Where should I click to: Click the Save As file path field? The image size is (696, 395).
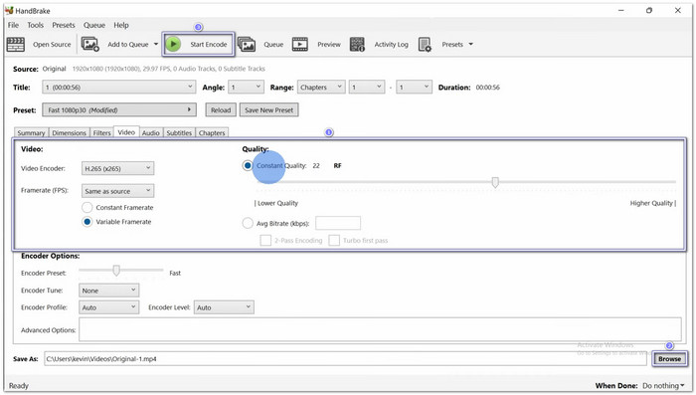[345, 359]
